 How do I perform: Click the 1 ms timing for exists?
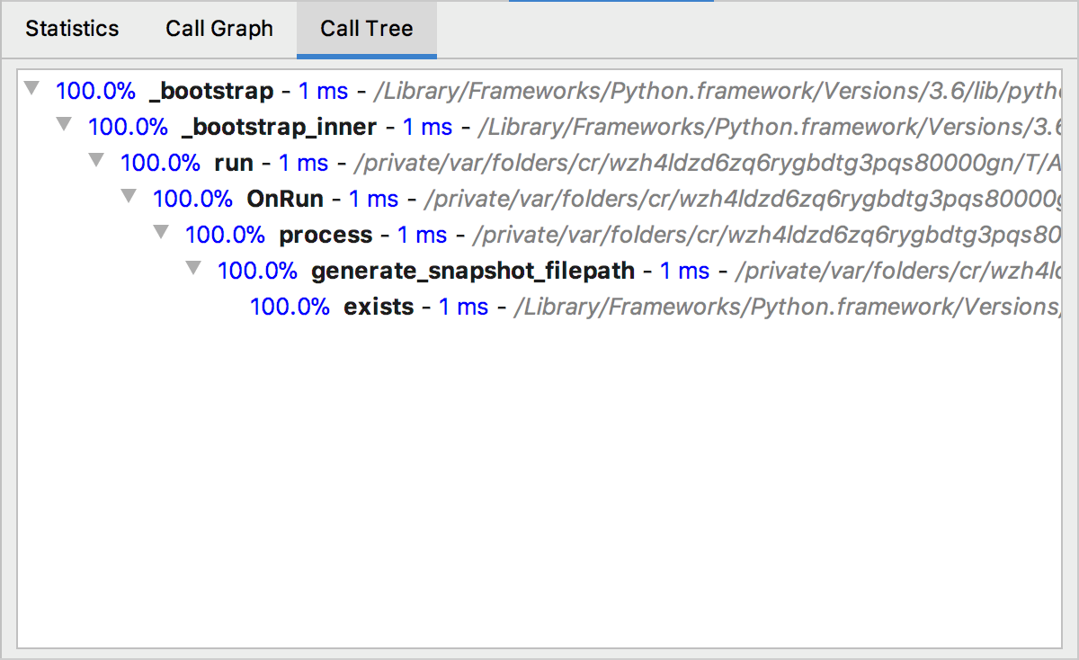point(462,307)
